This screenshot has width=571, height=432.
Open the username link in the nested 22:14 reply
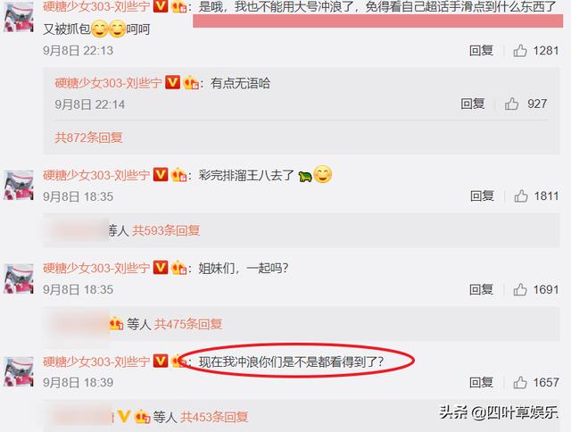pos(108,83)
